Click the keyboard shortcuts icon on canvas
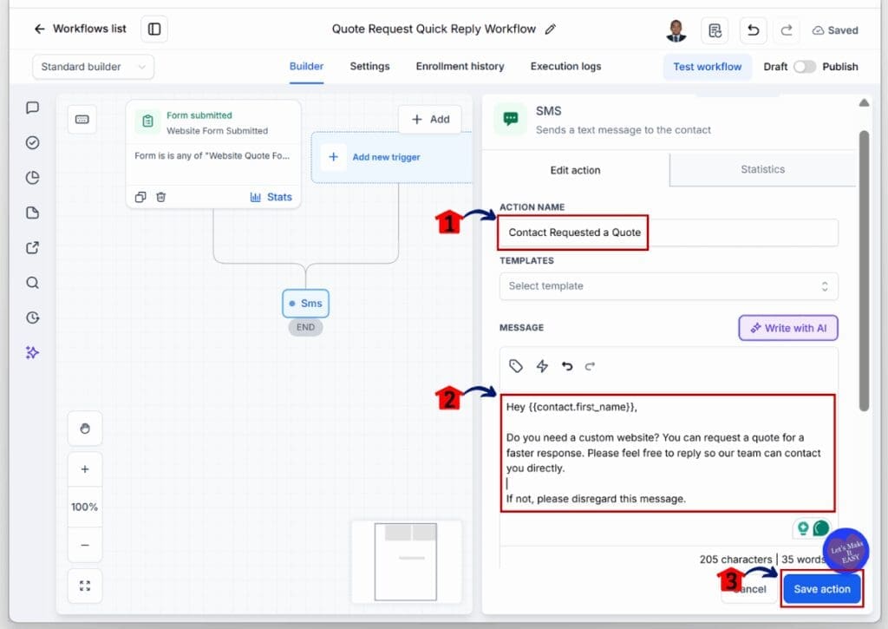This screenshot has height=629, width=888. tap(82, 120)
